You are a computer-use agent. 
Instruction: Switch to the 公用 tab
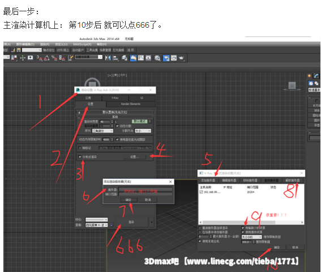click(88, 98)
